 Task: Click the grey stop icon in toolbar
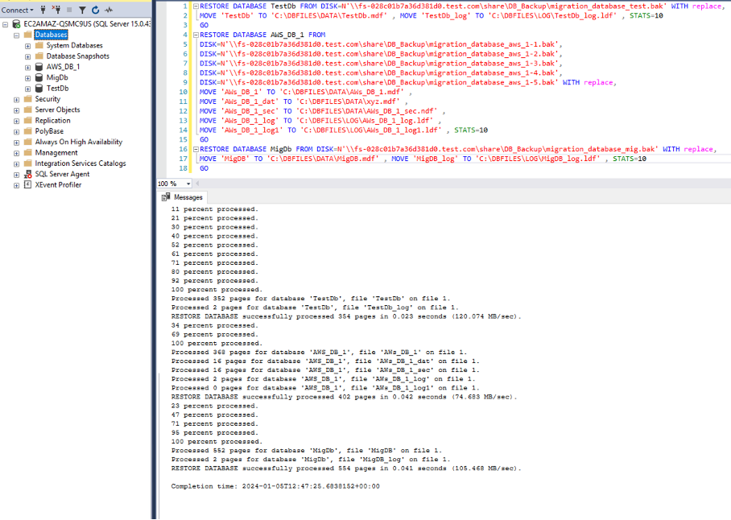pyautogui.click(x=69, y=10)
